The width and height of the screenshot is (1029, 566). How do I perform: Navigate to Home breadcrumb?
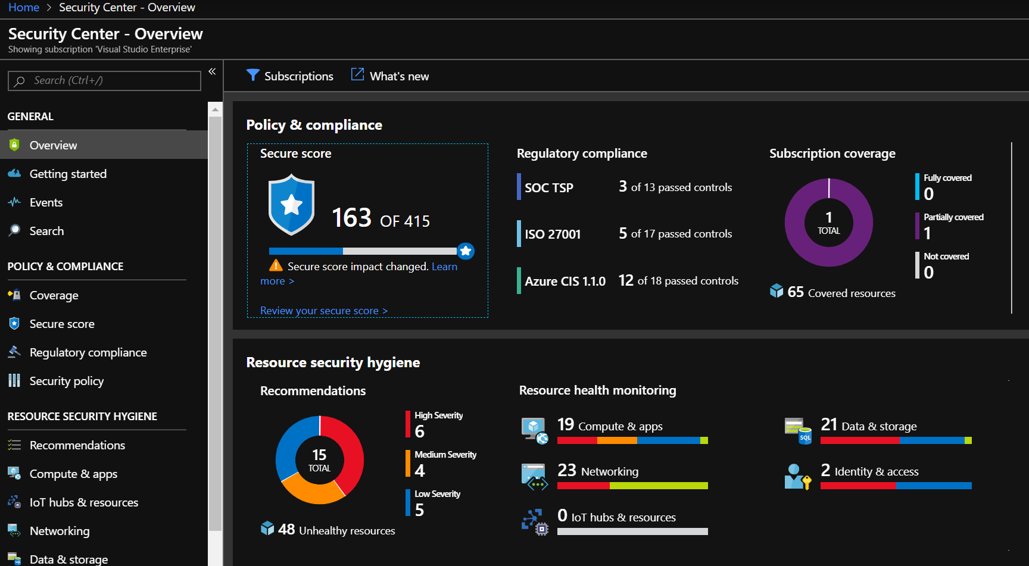(x=24, y=8)
